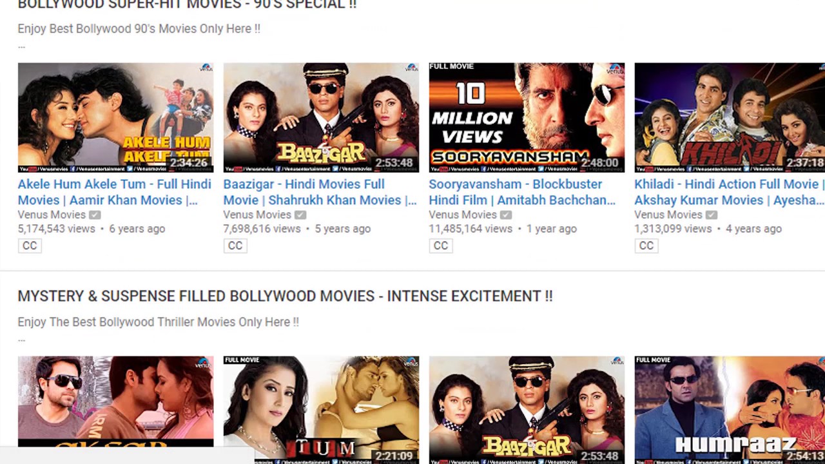The image size is (825, 464).
Task: Click 1,313,099 views text
Action: (673, 229)
